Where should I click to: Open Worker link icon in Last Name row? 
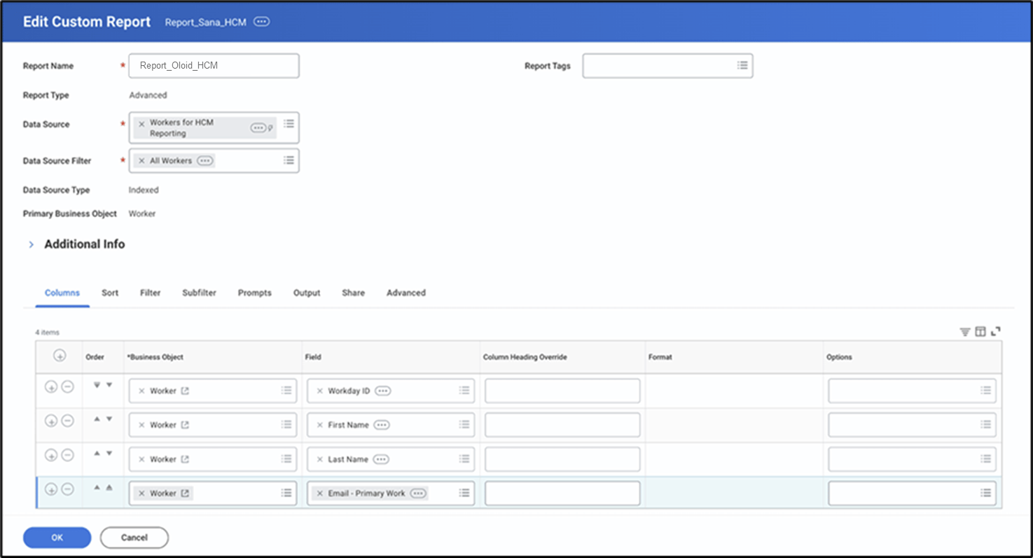(185, 459)
